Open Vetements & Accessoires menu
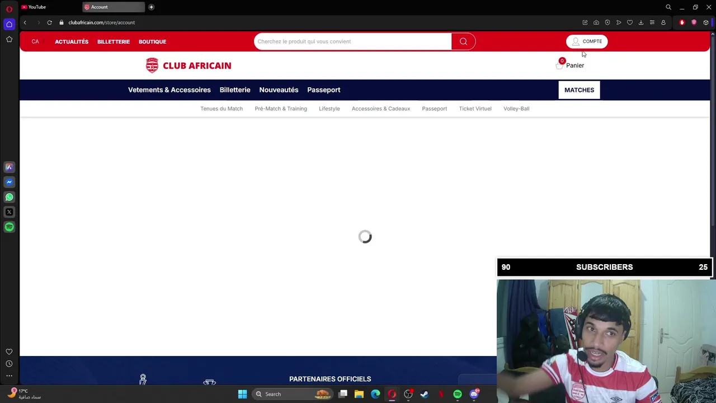 [x=169, y=90]
